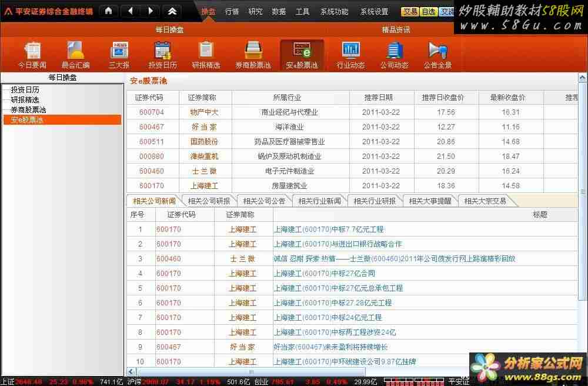
Task: Sort stock pool by 推荐日期 column header
Action: click(x=378, y=98)
